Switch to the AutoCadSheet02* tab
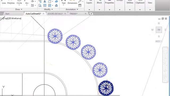 coord(33,14)
